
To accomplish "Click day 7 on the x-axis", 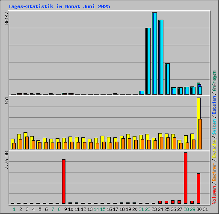I will click(53, 209).
